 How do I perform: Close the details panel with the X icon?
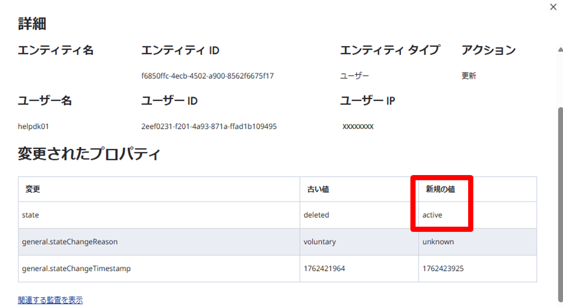[553, 7]
